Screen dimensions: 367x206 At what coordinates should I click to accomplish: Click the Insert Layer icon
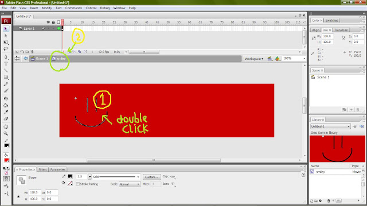point(17,52)
